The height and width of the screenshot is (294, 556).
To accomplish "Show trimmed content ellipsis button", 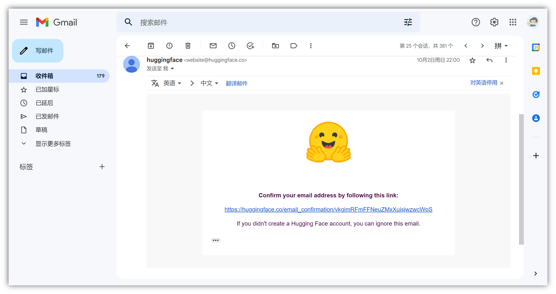I will [216, 240].
